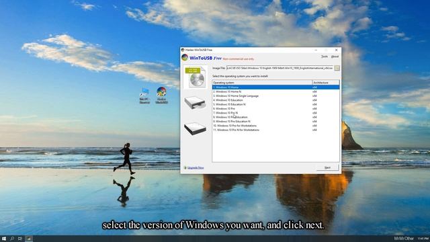This screenshot has height=242, width=430.
Task: Click the browse button beside Image File
Action: 337,68
